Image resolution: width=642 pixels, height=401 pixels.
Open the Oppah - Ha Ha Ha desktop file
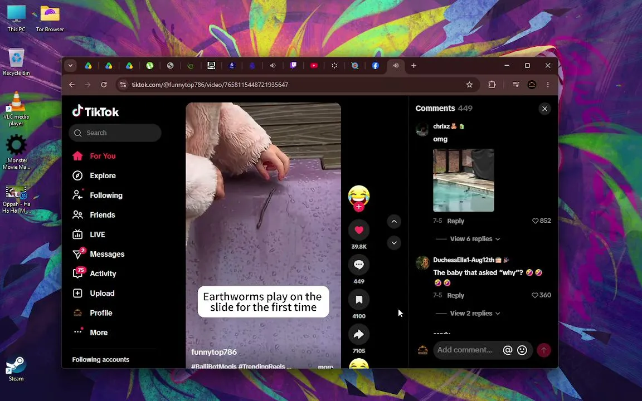(16, 200)
